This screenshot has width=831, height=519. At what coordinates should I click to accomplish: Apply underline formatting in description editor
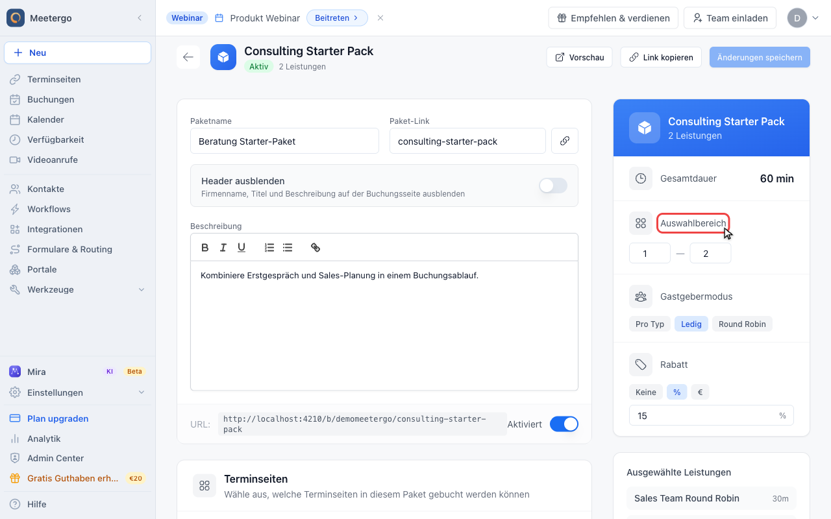[242, 247]
